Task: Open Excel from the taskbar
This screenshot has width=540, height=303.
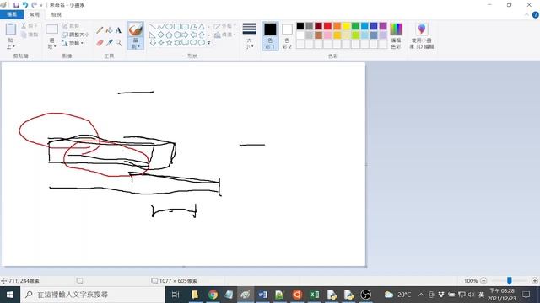Action: (x=314, y=295)
